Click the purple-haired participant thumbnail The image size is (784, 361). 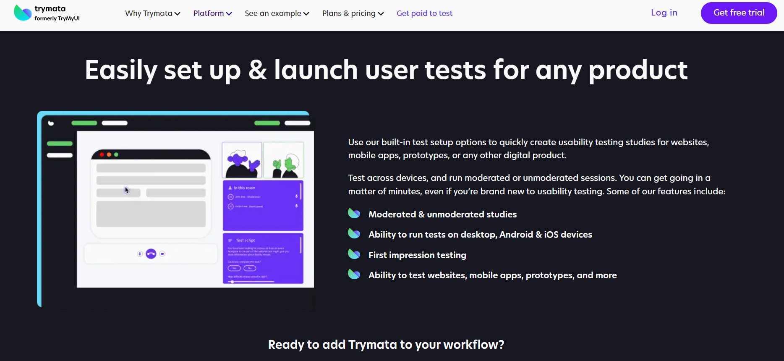(242, 160)
